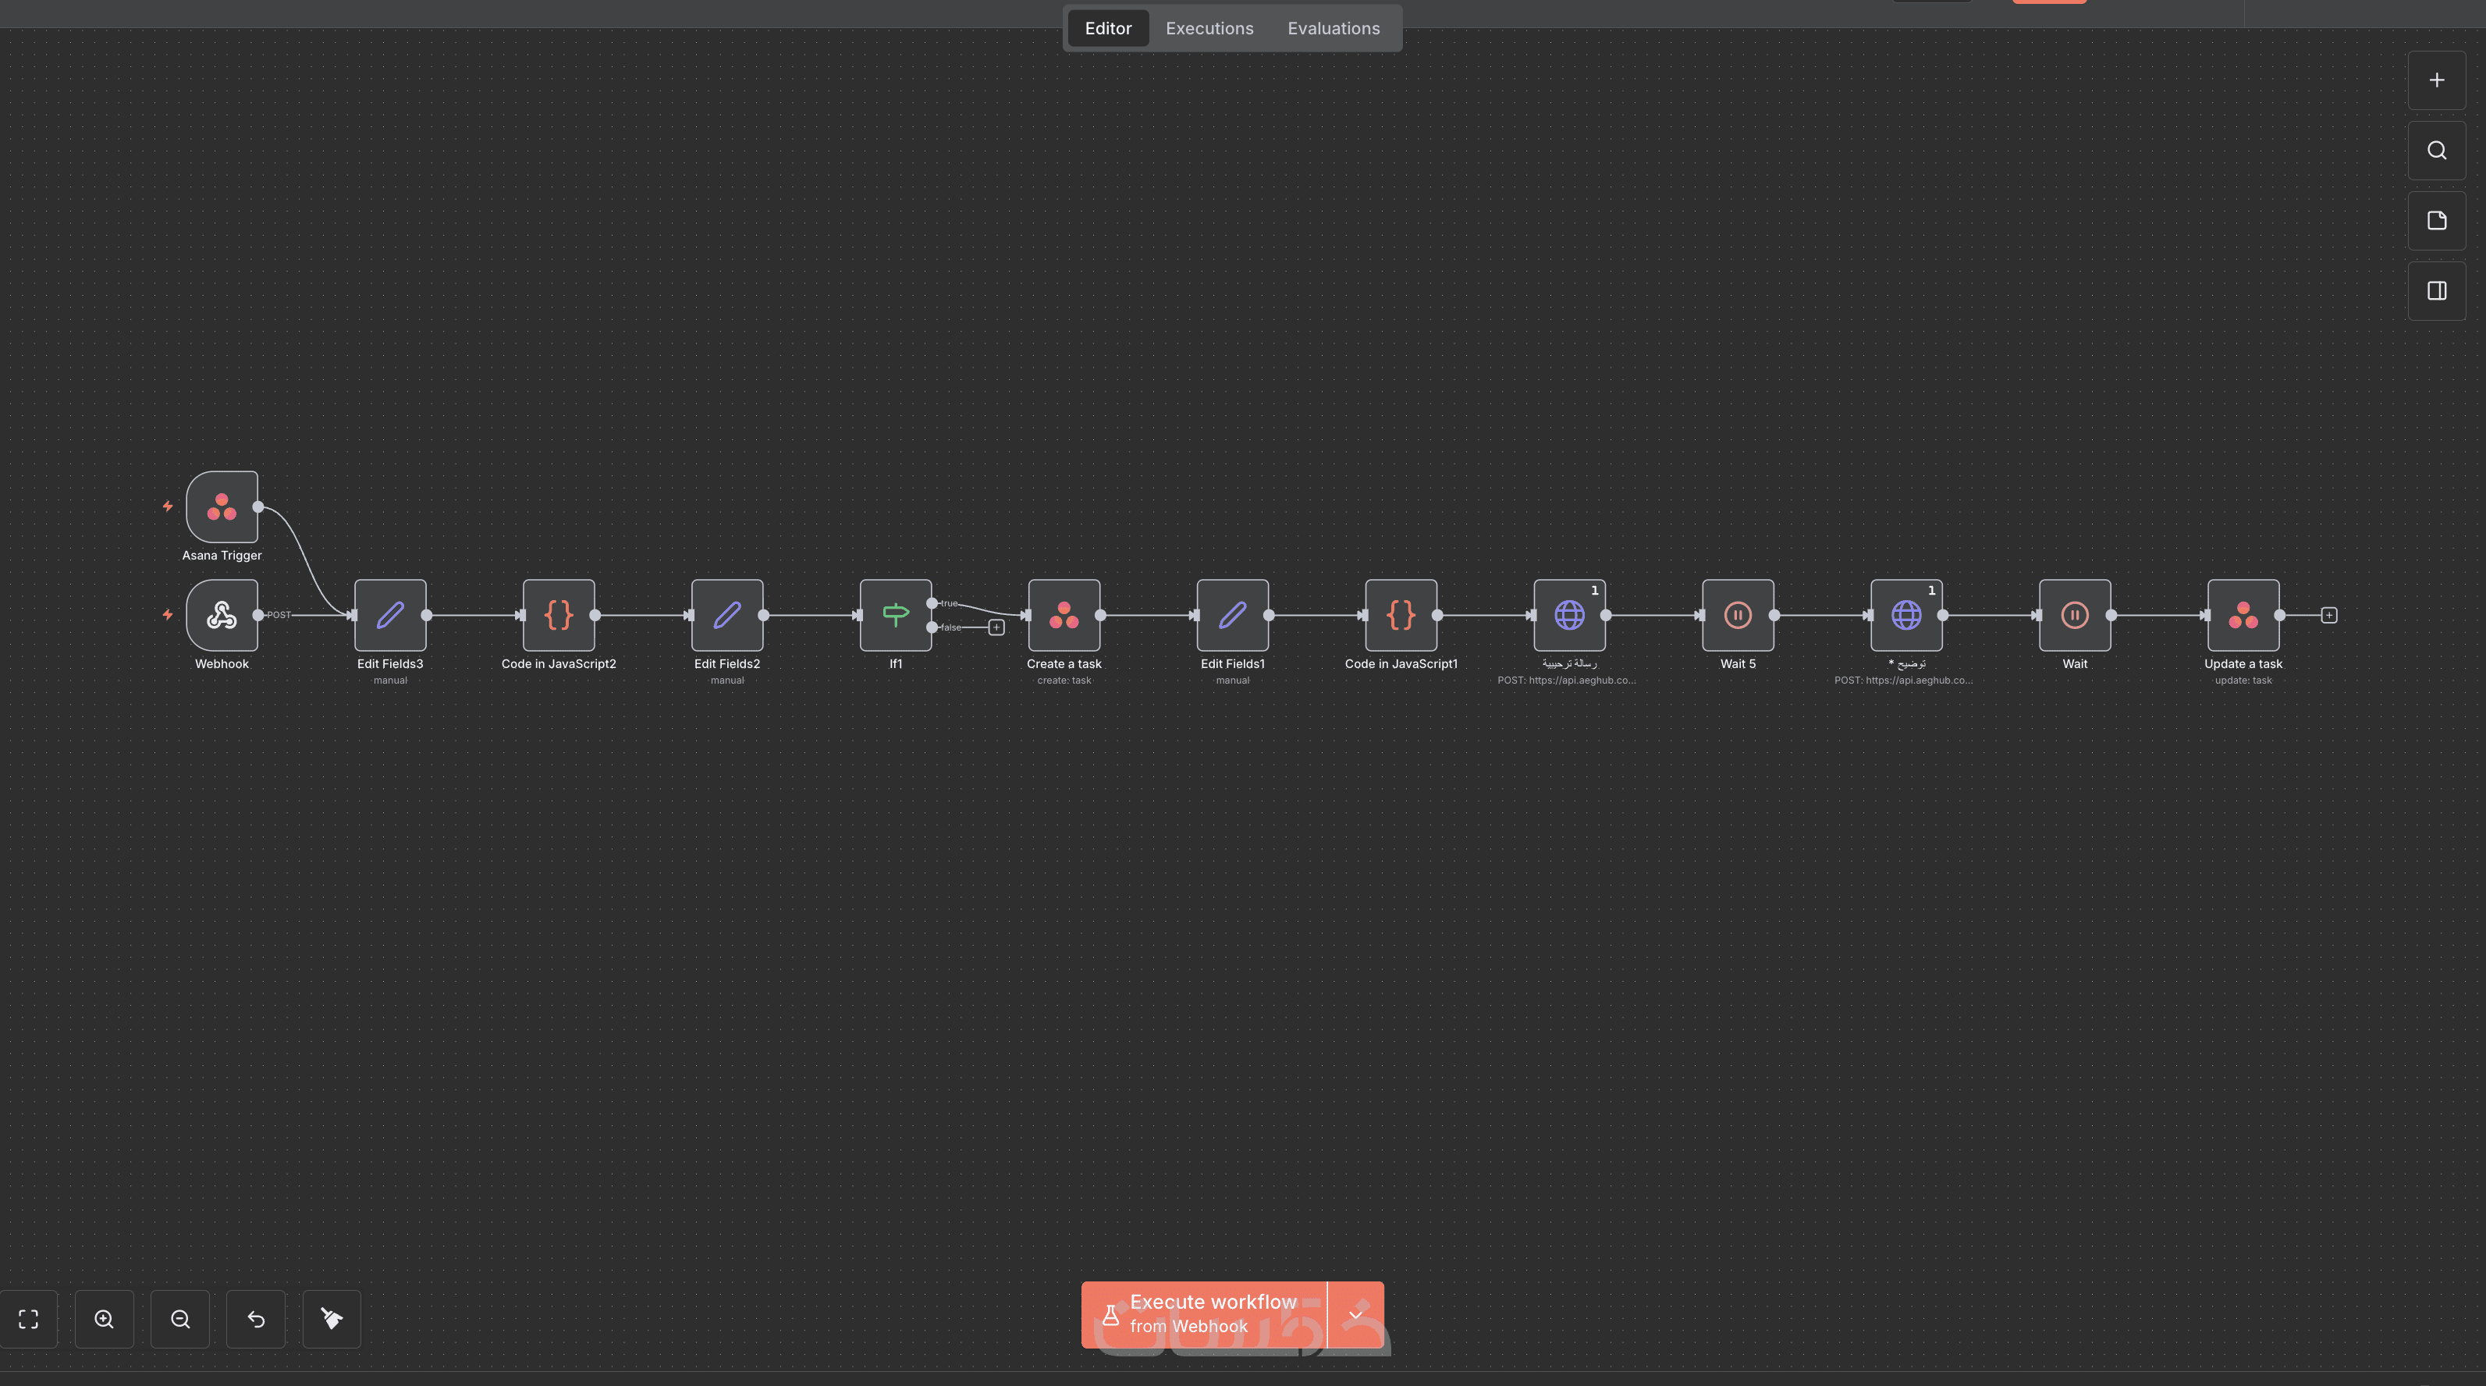Click the Code in JavaScript1 node
This screenshot has height=1386, width=2486.
1401,615
